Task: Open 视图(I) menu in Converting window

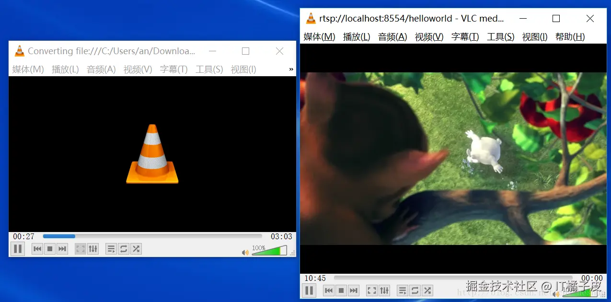Action: tap(243, 70)
